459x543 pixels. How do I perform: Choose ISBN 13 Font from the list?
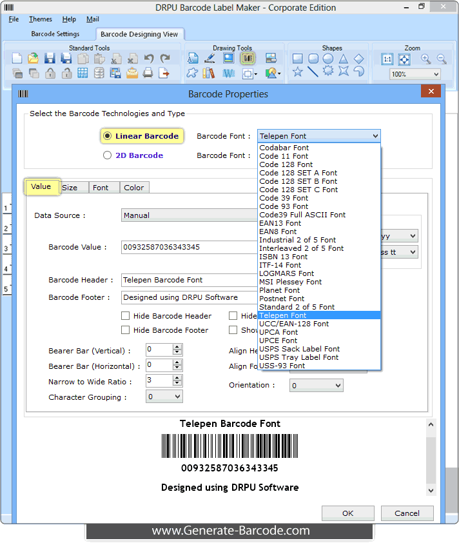pyautogui.click(x=320, y=257)
